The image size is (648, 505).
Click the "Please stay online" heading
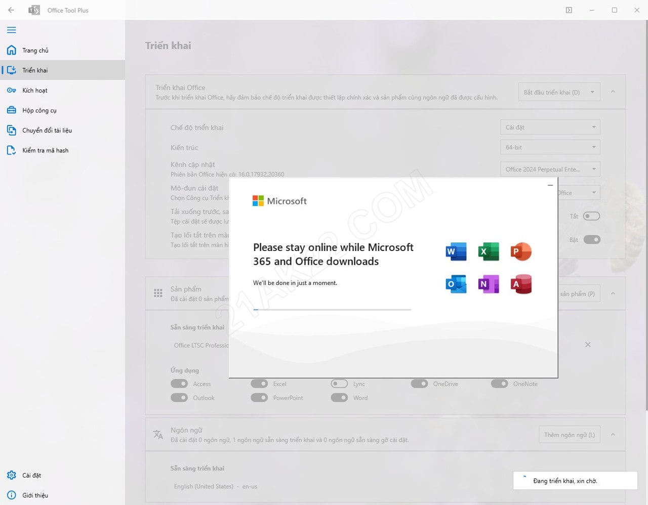[333, 254]
